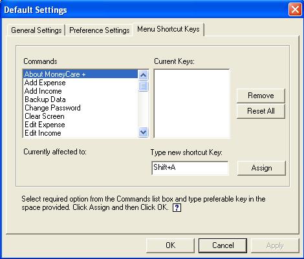Select Clear Screen in the Commands list

tap(80, 116)
